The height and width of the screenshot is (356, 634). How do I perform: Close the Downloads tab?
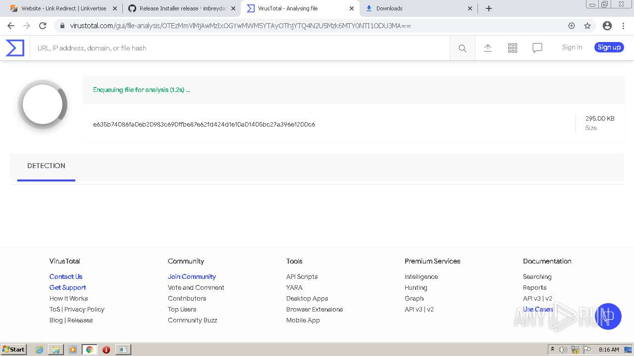(x=470, y=8)
